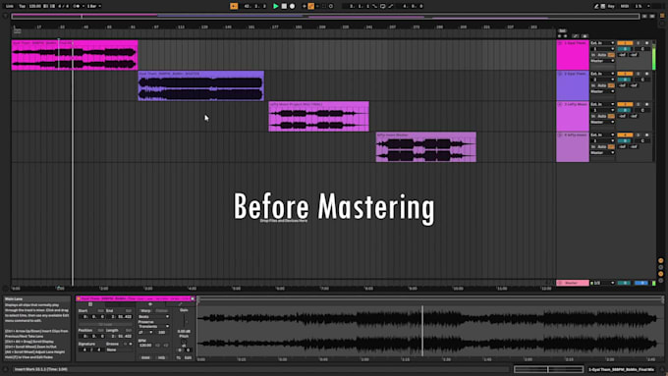Toggle the Warp button in clip view

pyautogui.click(x=145, y=311)
